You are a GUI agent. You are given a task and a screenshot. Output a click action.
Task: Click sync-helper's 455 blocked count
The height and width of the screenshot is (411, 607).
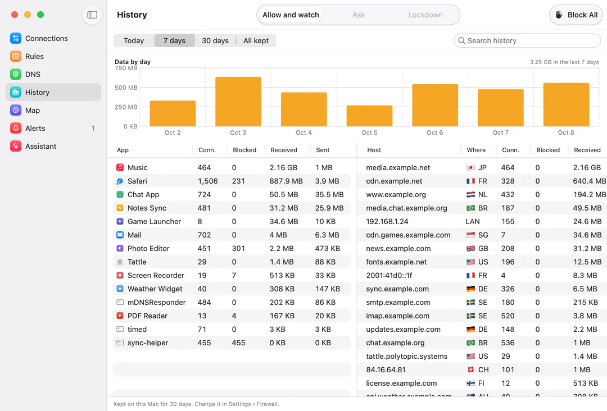click(x=238, y=342)
